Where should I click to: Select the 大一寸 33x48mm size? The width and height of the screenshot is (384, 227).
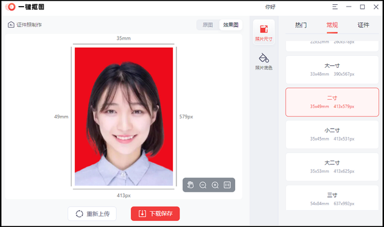(332, 70)
